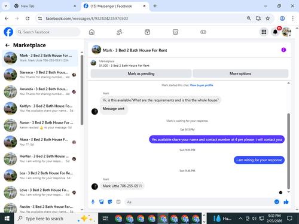
Task: Open the Chrome profile icon
Action: coord(282,19)
